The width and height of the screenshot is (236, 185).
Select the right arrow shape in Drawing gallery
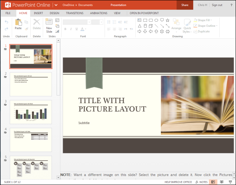pyautogui.click(x=139, y=31)
